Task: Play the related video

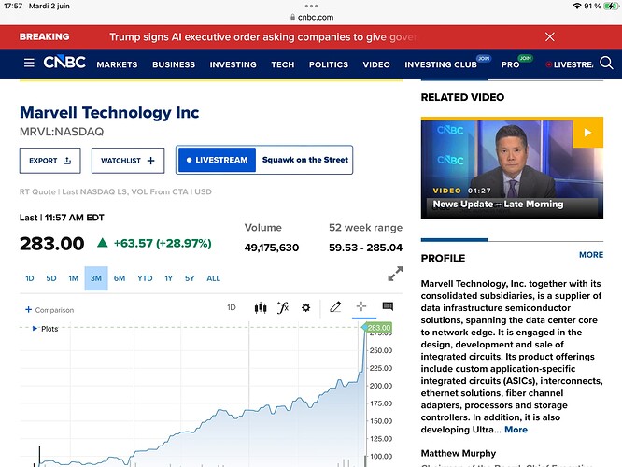Action: tap(587, 133)
